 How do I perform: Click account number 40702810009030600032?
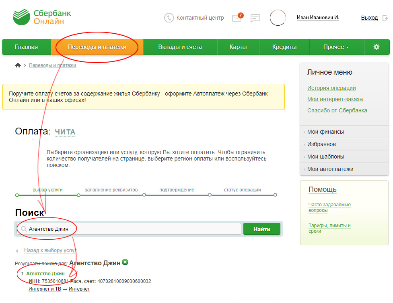(x=124, y=281)
